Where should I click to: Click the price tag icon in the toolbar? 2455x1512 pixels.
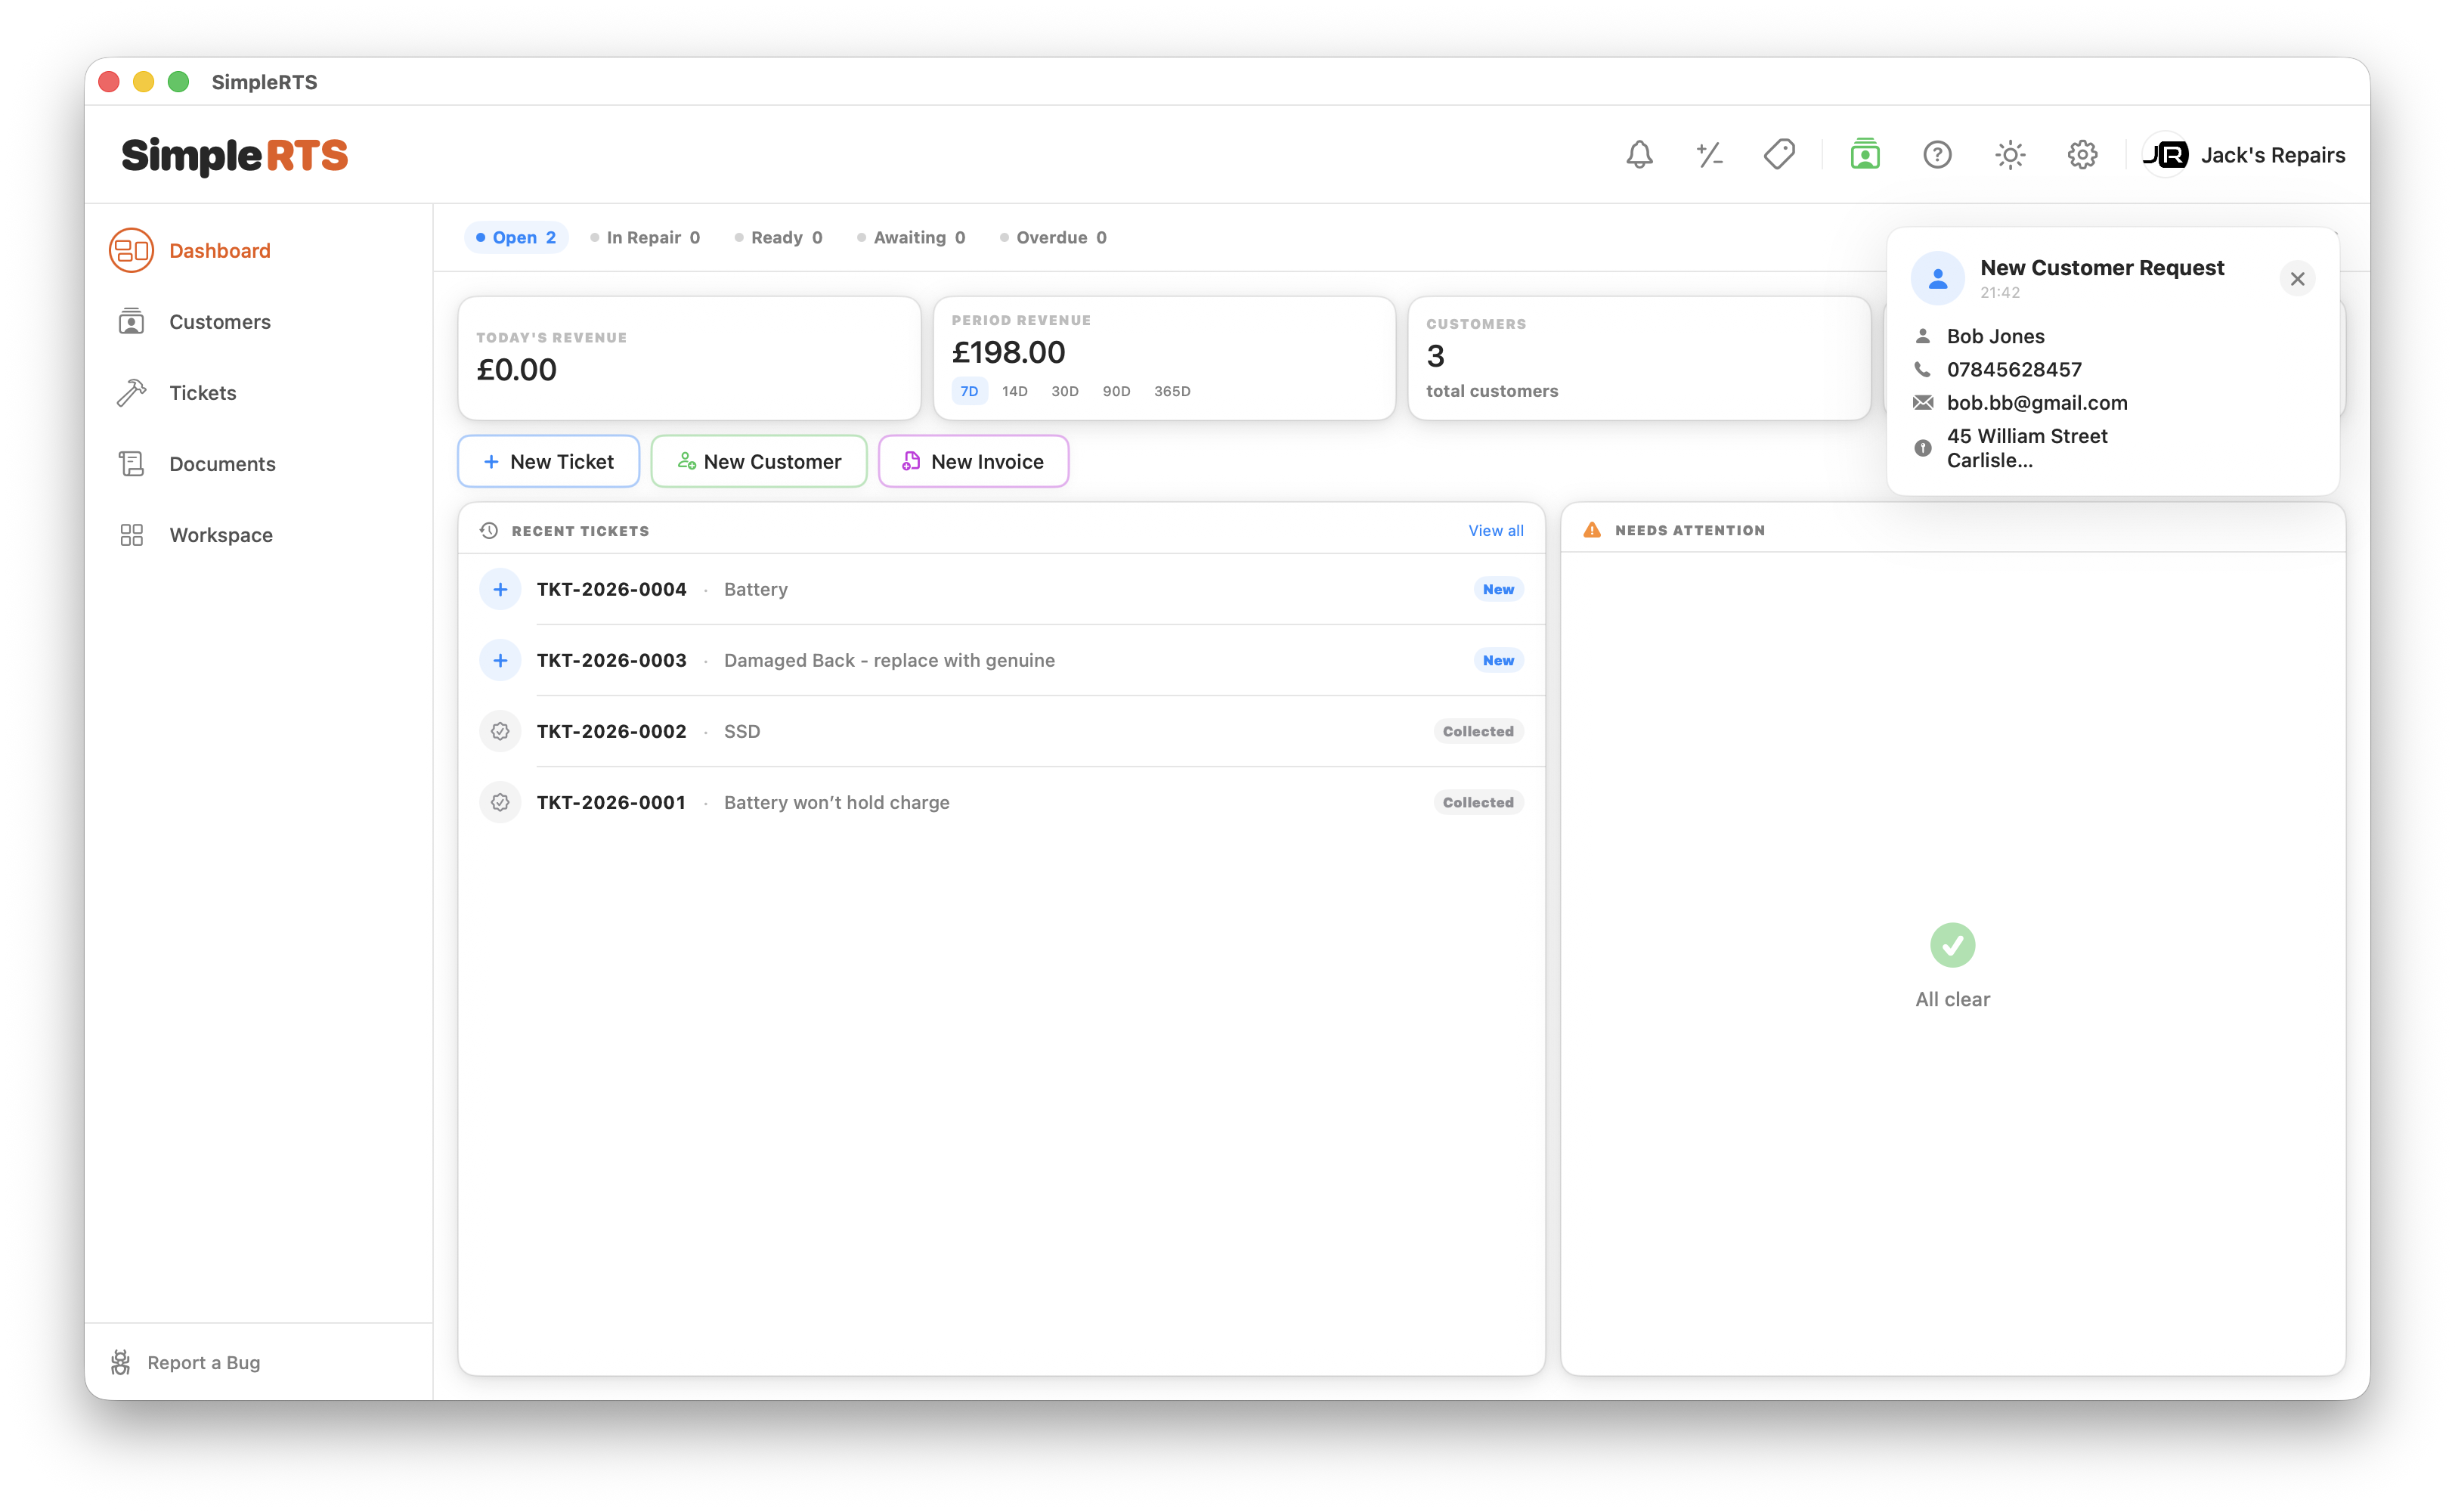tap(1780, 155)
